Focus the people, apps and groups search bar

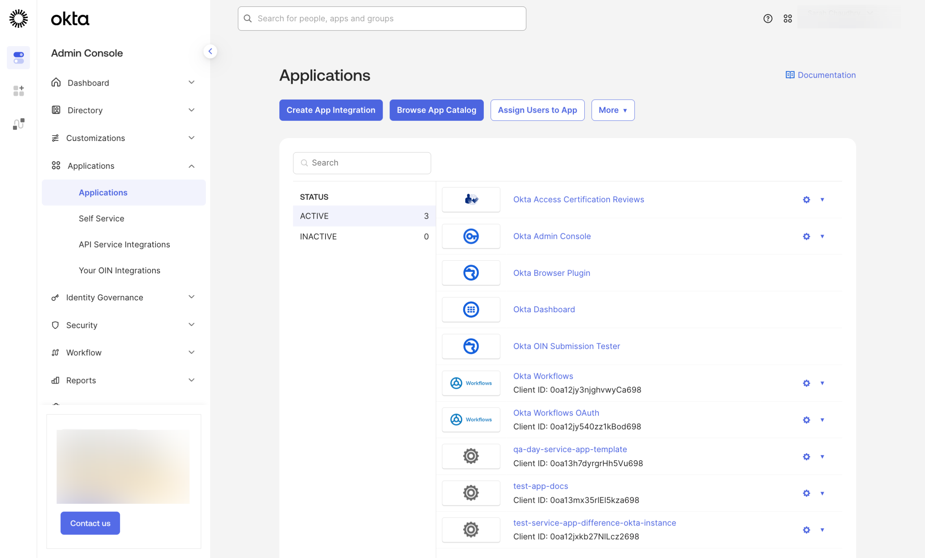pyautogui.click(x=382, y=18)
